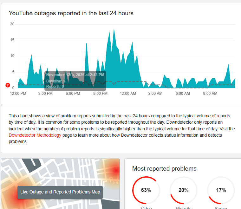Click the y-axis value '10'
The height and width of the screenshot is (209, 241).
12,56
